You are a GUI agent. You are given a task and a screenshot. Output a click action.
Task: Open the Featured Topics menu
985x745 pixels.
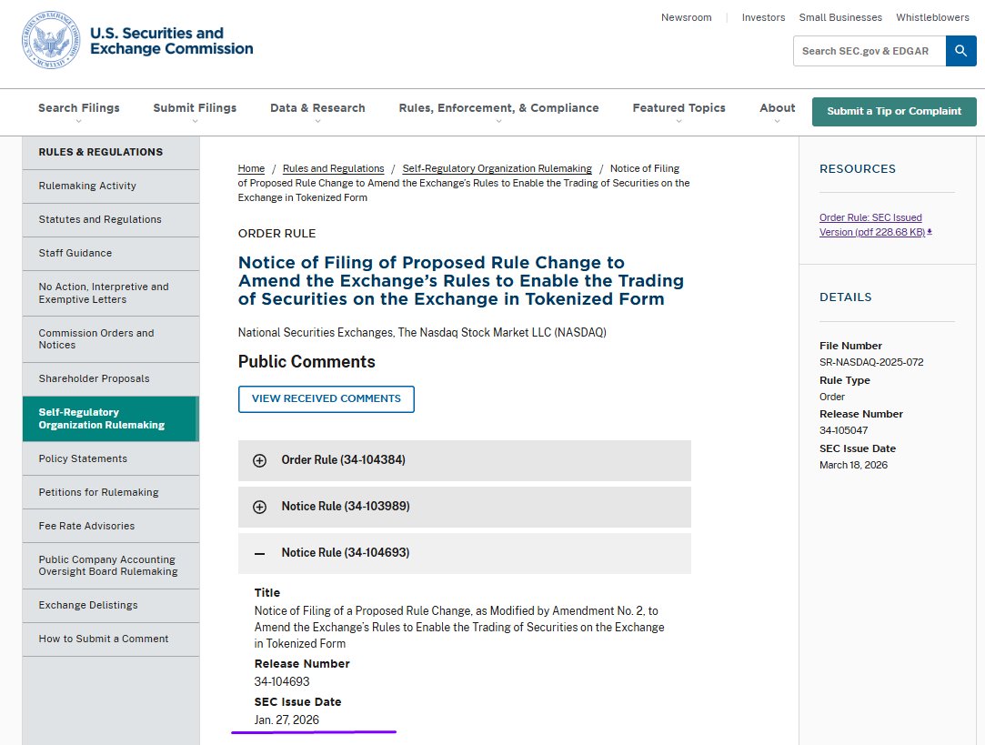(x=678, y=108)
